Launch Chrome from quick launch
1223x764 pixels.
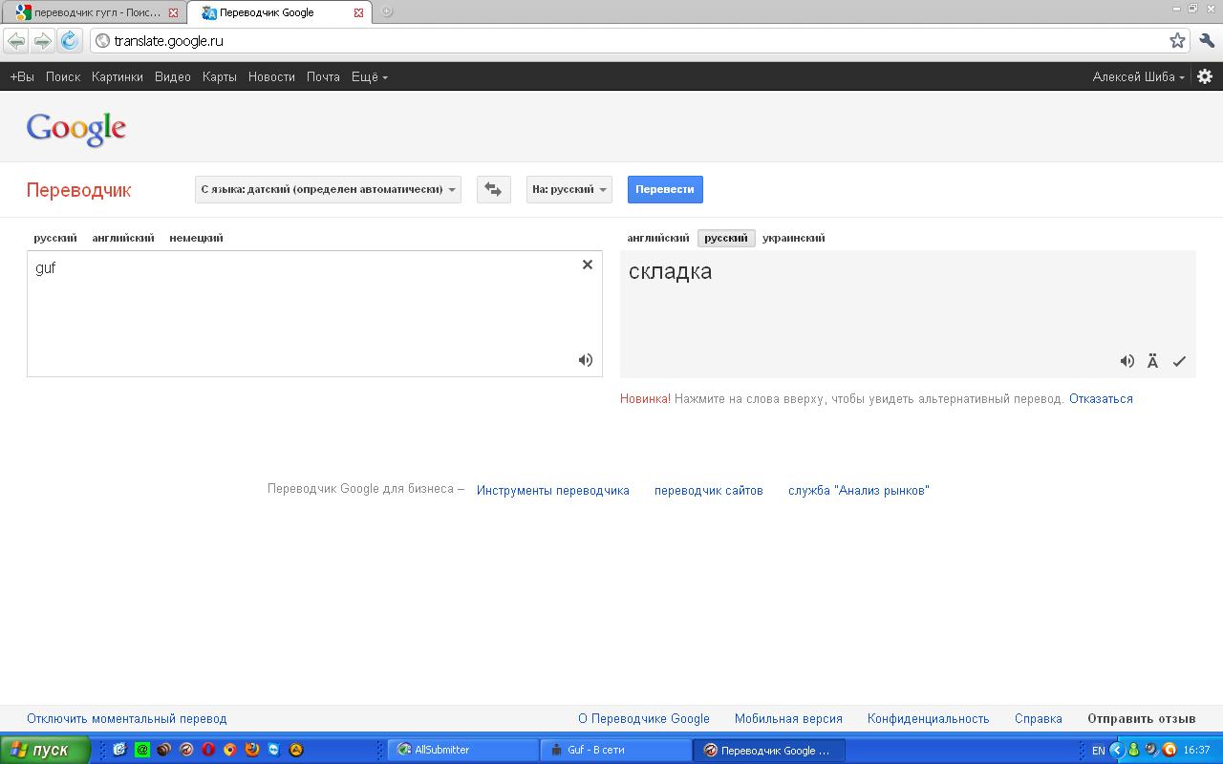[x=230, y=750]
